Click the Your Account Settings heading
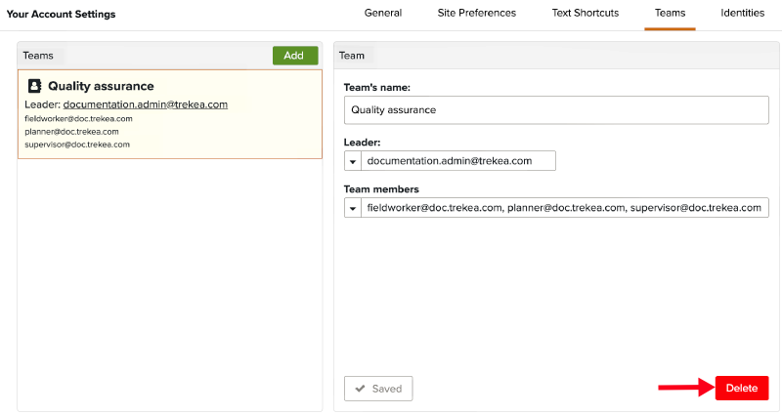Image resolution: width=782 pixels, height=414 pixels. coord(61,15)
